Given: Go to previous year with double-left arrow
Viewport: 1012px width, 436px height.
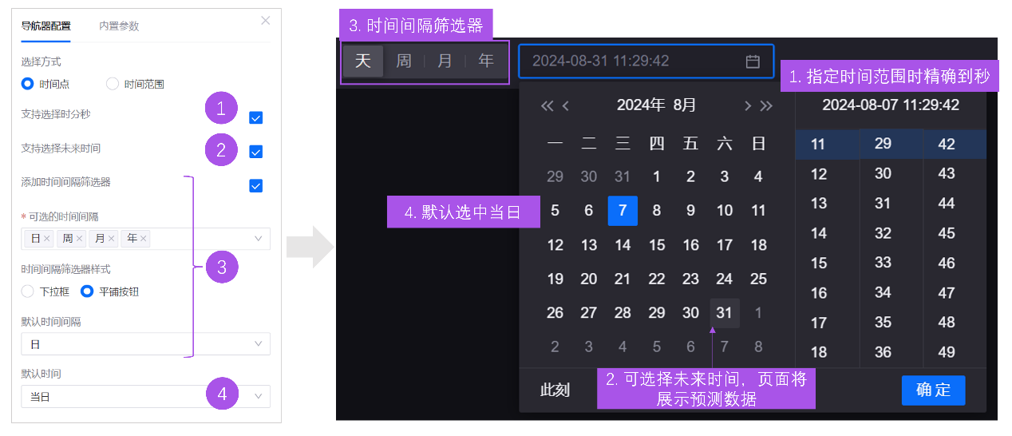Looking at the screenshot, I should pos(547,105).
